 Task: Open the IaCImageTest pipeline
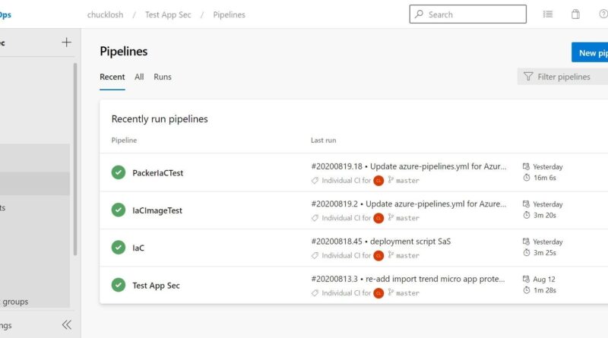coord(157,210)
